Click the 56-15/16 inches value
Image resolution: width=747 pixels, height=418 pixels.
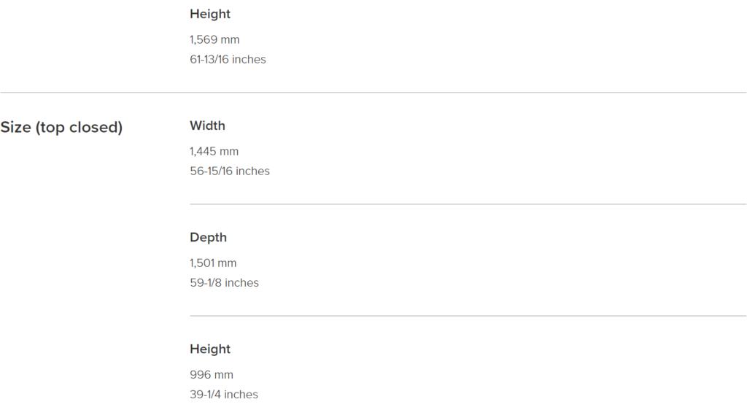click(x=230, y=171)
